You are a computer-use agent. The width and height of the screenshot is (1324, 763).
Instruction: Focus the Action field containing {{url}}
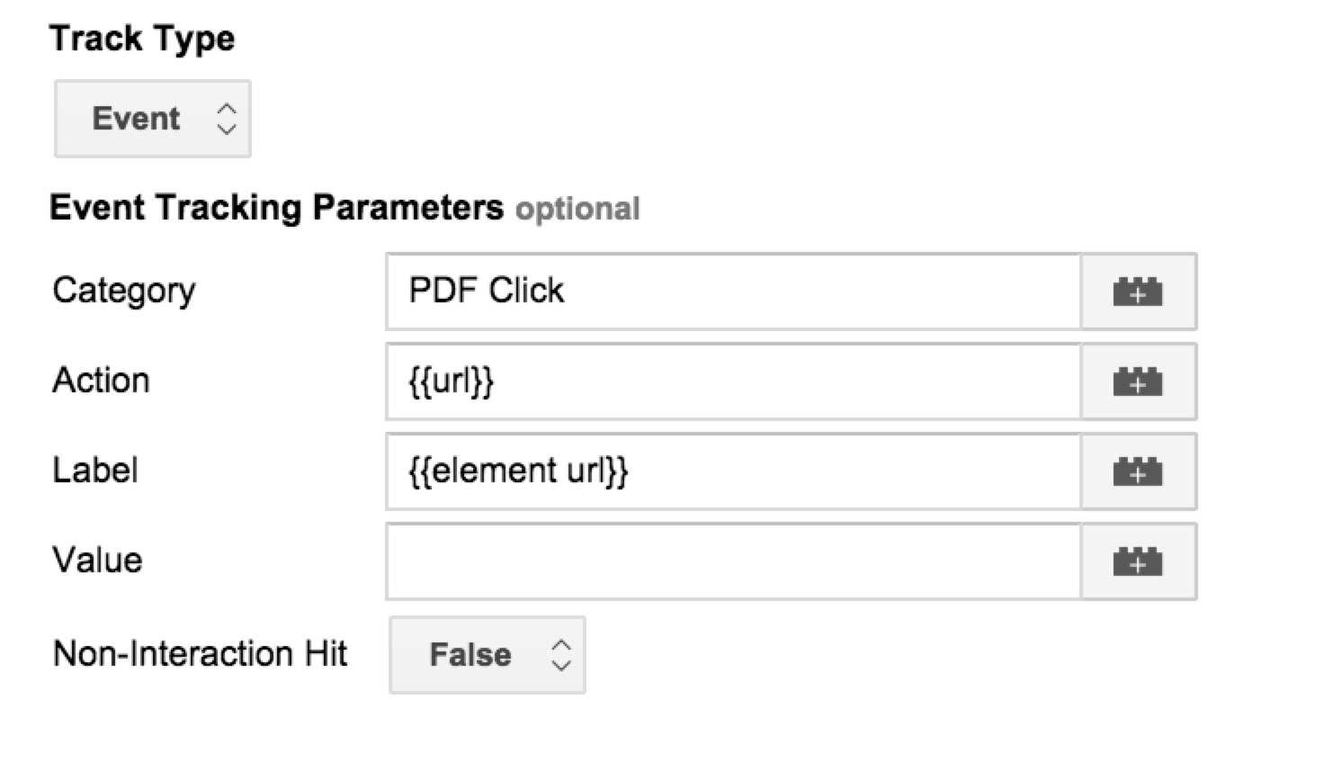(733, 381)
